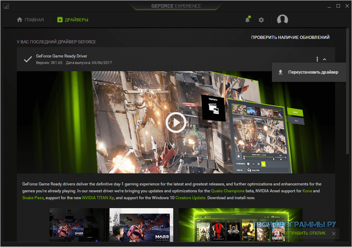The image size is (352, 247).
Task: Open the white Mass Effect Andromeda thumbnail
Action: (141, 225)
